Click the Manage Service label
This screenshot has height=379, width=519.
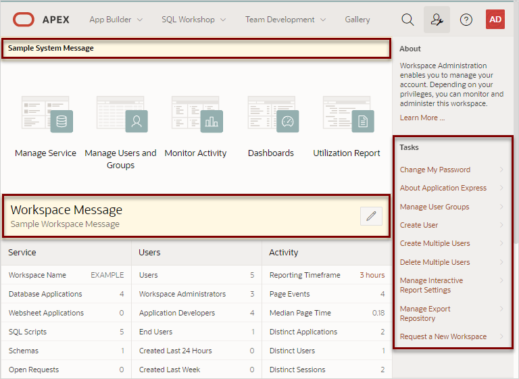pyautogui.click(x=45, y=153)
